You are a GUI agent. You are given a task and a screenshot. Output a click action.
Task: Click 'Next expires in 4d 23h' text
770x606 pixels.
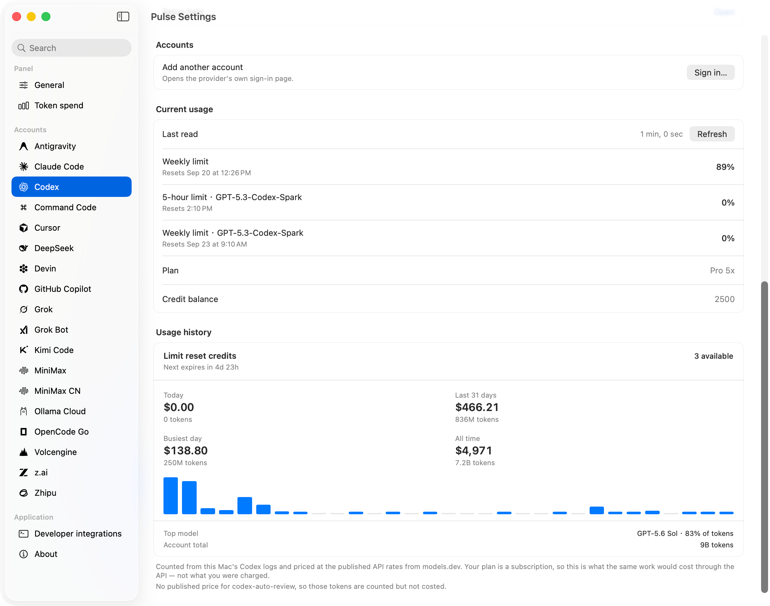click(201, 367)
